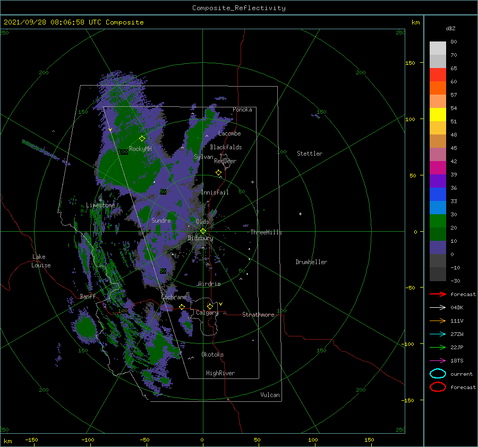Click the slate-purple swatch between 10 and 0

(x=438, y=247)
